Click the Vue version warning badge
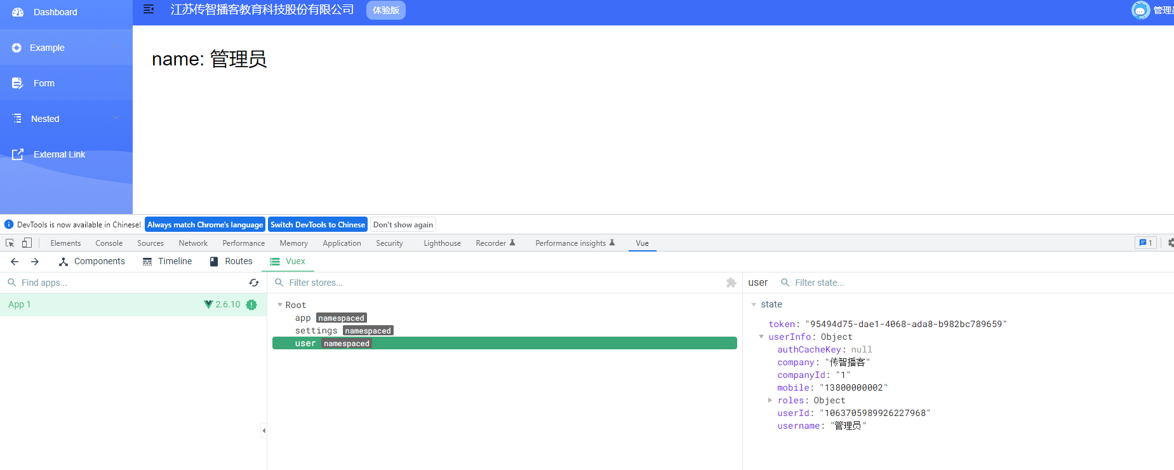The height and width of the screenshot is (470, 1174). 251,304
